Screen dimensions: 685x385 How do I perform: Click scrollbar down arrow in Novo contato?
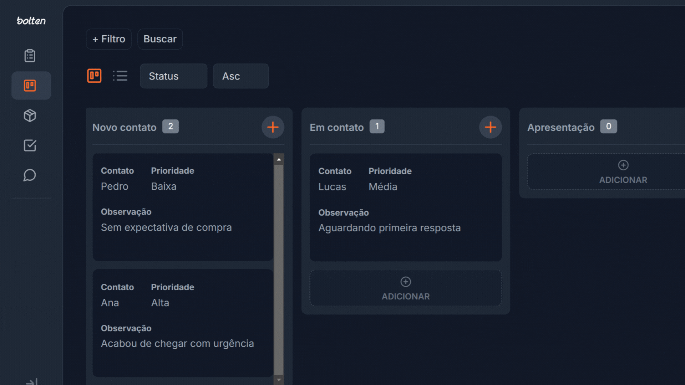[x=279, y=380]
